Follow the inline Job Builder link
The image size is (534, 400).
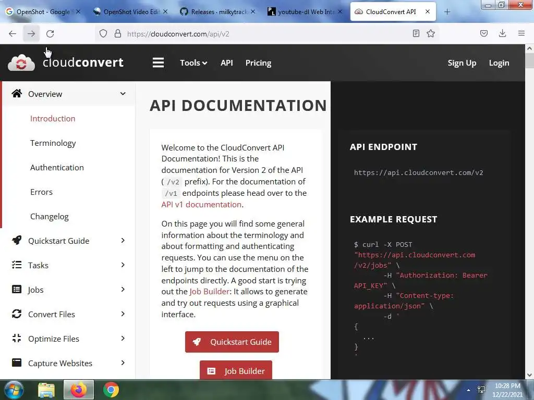click(210, 292)
